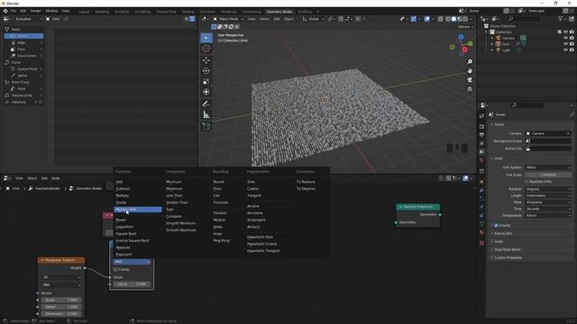This screenshot has width=577, height=324.
Task: Select the Add Cube tool
Action: (206, 127)
